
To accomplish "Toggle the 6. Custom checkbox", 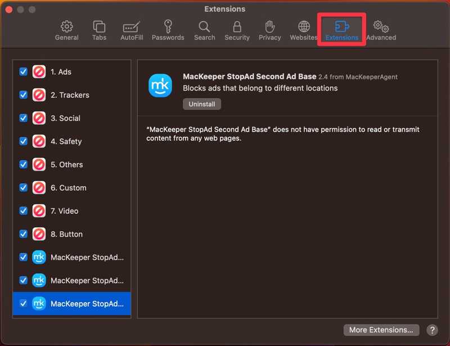I will 23,187.
